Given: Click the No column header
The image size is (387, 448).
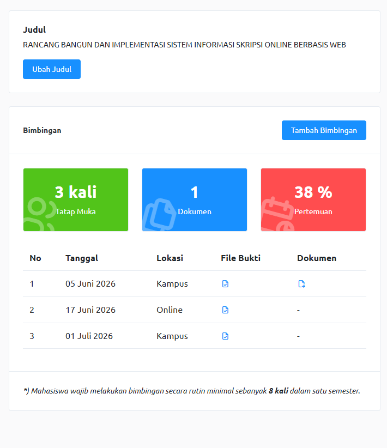Looking at the screenshot, I should pyautogui.click(x=35, y=258).
